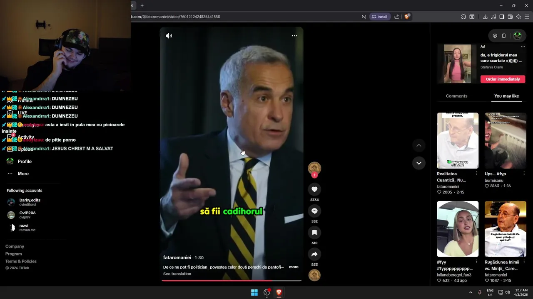Switch to the You may like tab
The height and width of the screenshot is (299, 533).
point(506,96)
